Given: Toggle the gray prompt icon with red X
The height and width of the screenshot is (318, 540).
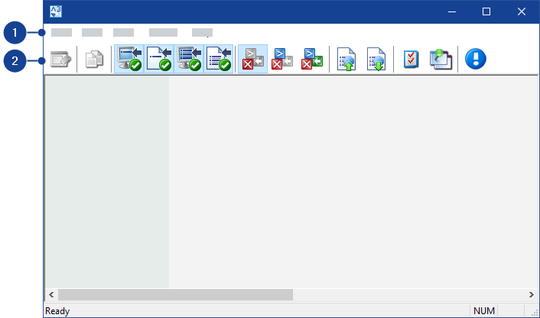Looking at the screenshot, I should (x=252, y=60).
